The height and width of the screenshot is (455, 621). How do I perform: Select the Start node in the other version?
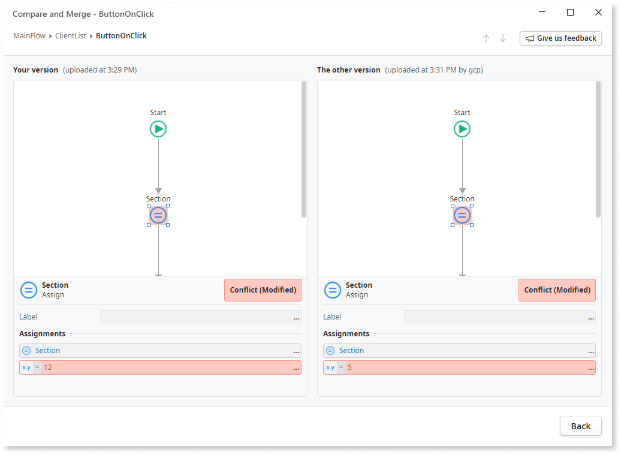click(462, 128)
